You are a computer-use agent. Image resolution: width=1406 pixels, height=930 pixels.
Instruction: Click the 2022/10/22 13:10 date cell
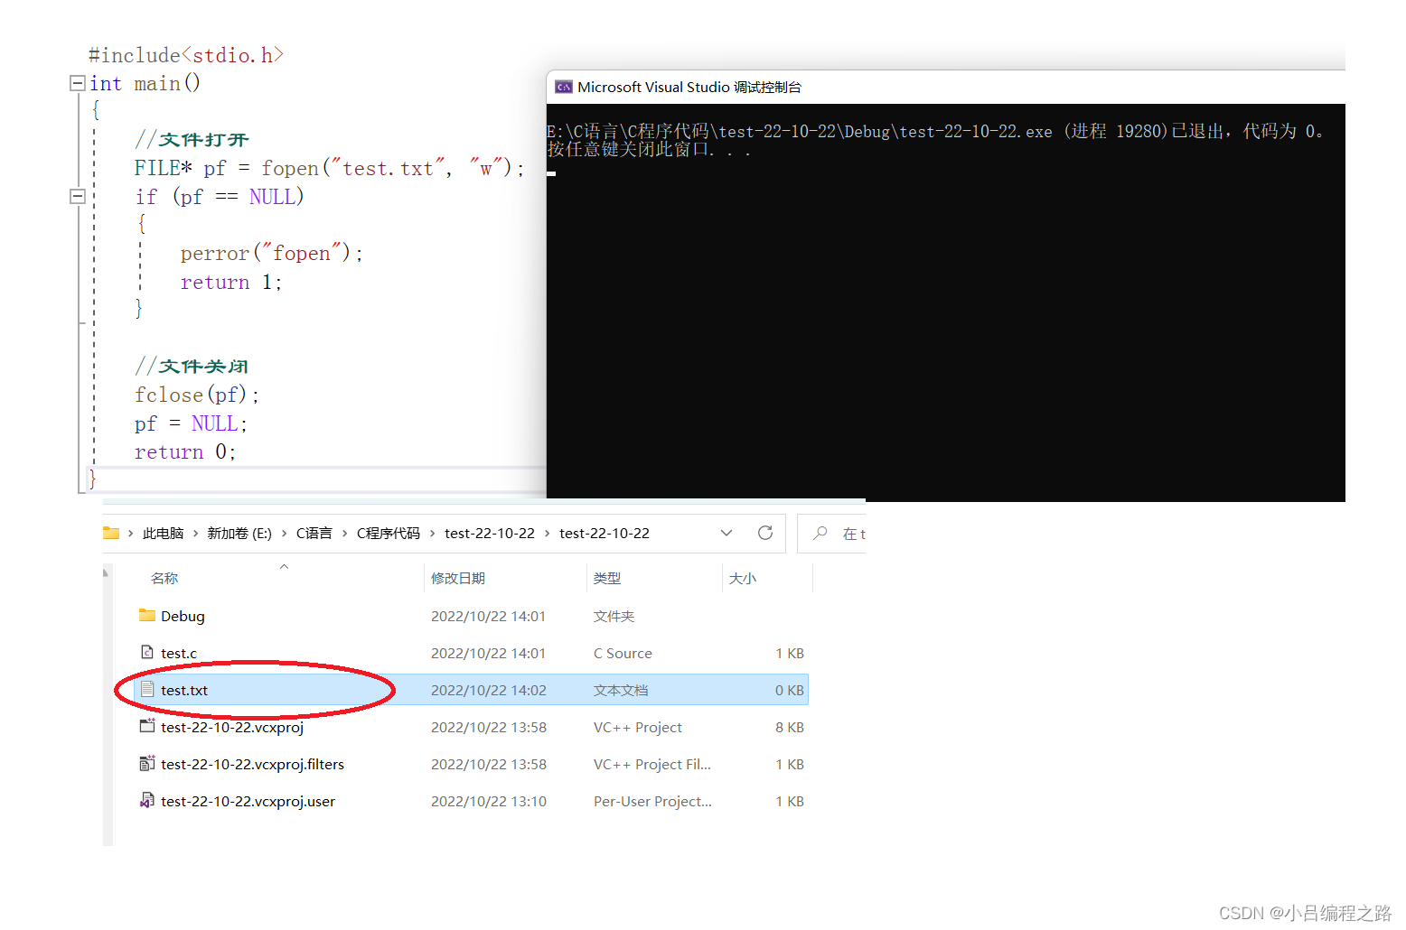click(489, 801)
